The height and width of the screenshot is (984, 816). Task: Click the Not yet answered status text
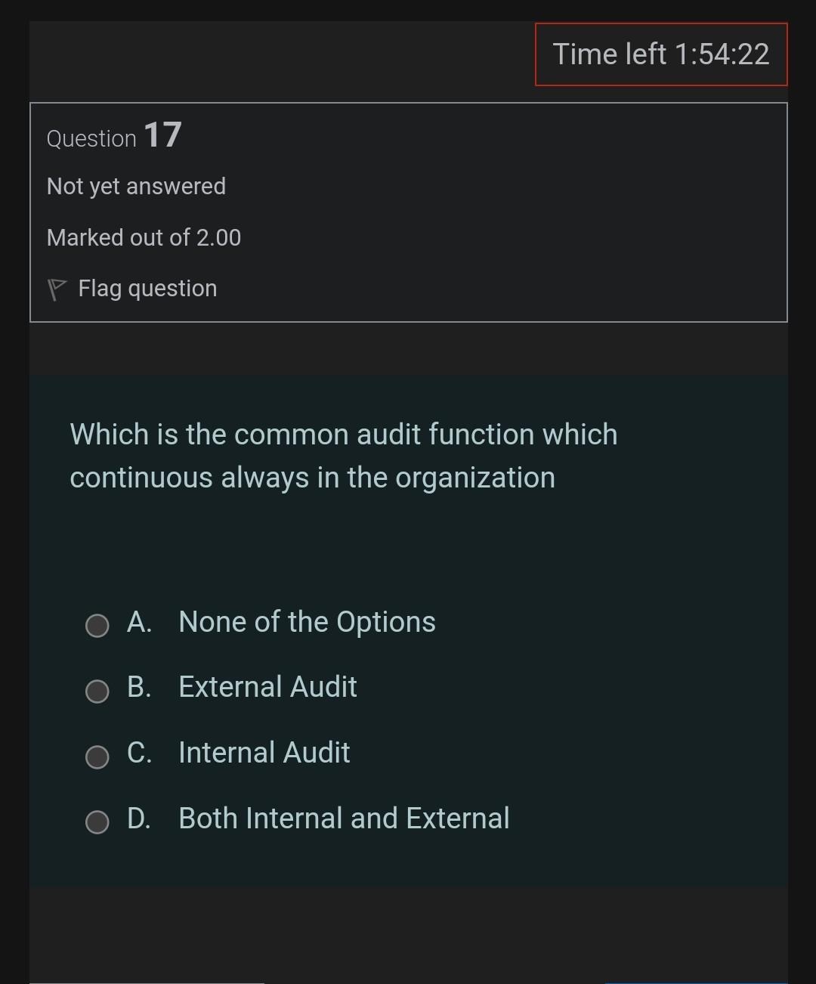(137, 186)
